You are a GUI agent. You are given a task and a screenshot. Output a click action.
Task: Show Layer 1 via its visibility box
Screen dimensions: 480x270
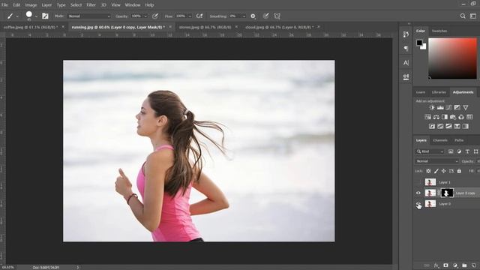418,182
